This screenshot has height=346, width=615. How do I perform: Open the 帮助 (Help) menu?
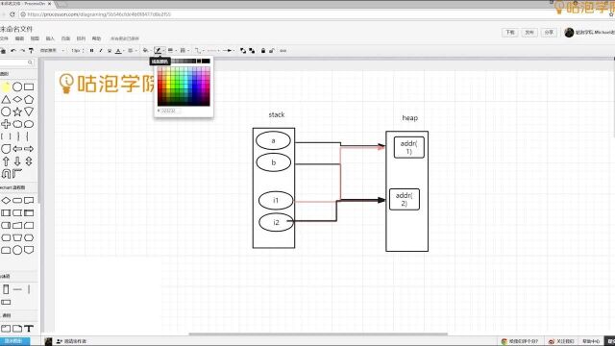coord(96,38)
